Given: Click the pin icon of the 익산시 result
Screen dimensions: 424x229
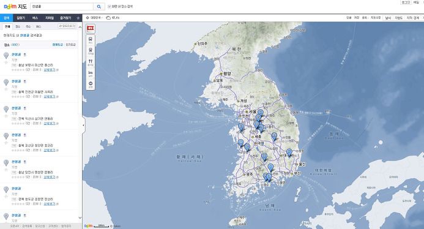Looking at the screenshot, I should point(6,110).
